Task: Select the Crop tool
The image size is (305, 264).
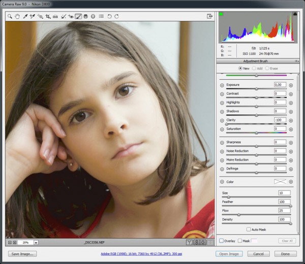Action: pyautogui.click(x=48, y=17)
